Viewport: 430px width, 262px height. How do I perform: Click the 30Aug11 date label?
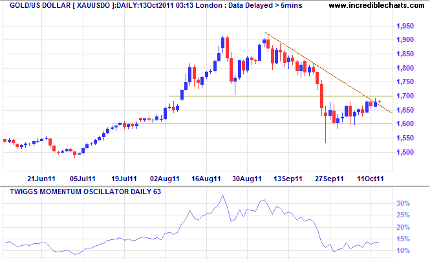coord(247,179)
